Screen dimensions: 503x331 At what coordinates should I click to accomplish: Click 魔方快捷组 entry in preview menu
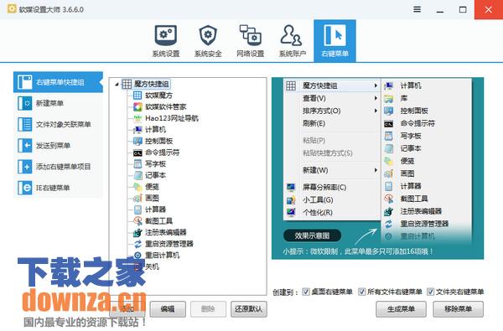[x=332, y=85]
